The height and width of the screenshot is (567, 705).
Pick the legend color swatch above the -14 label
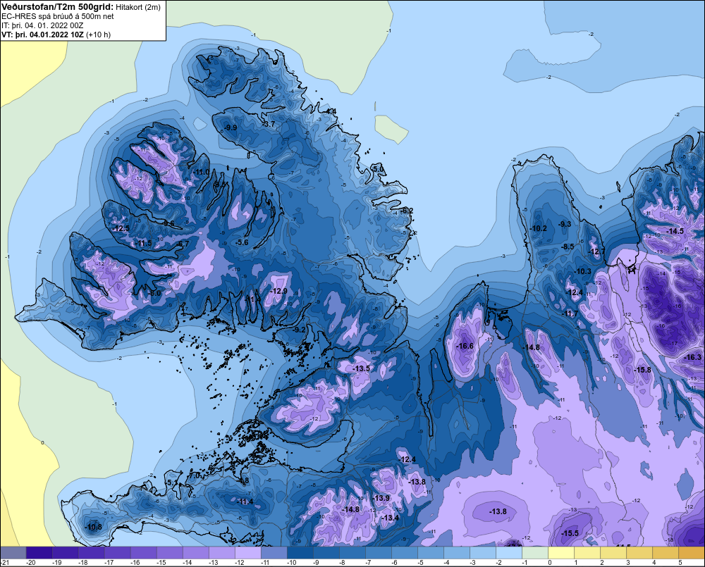(x=195, y=552)
